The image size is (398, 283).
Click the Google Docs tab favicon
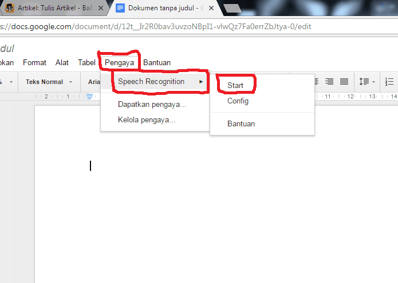point(120,8)
